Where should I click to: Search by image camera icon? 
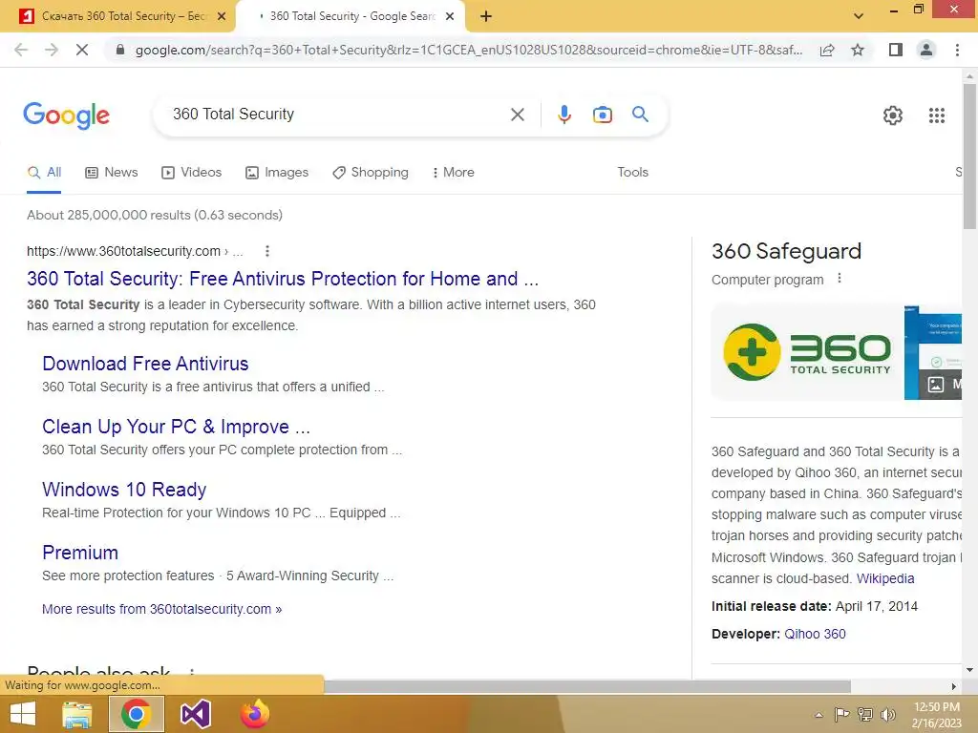coord(602,115)
